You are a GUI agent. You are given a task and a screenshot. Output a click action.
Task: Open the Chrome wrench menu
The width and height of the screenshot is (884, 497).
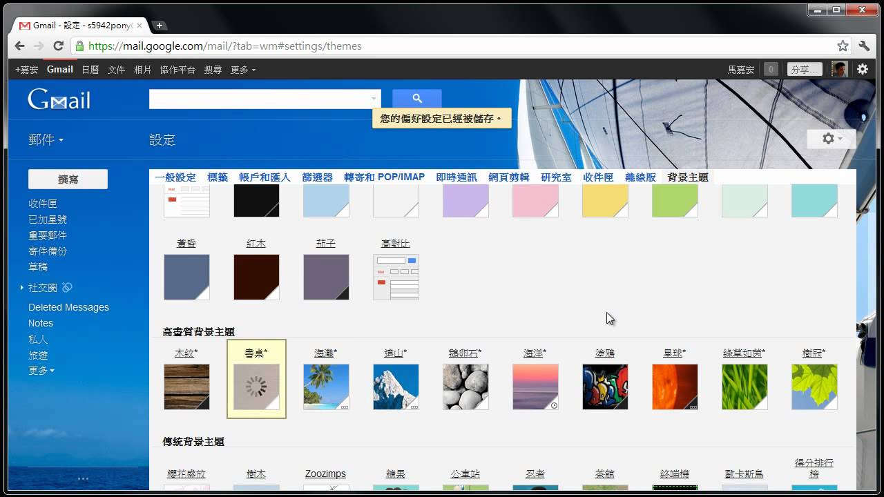tap(864, 46)
